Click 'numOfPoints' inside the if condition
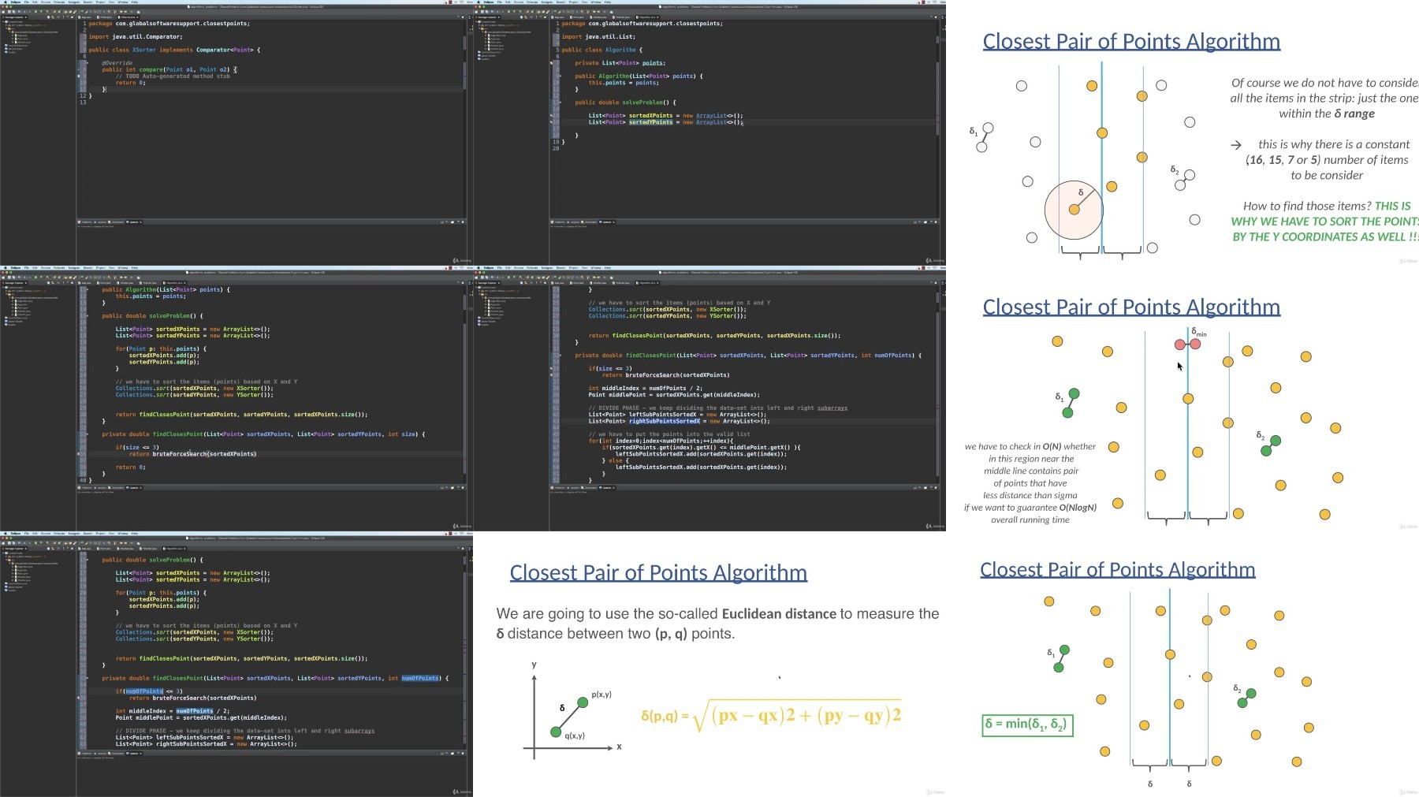1419x797 pixels. [x=144, y=691]
